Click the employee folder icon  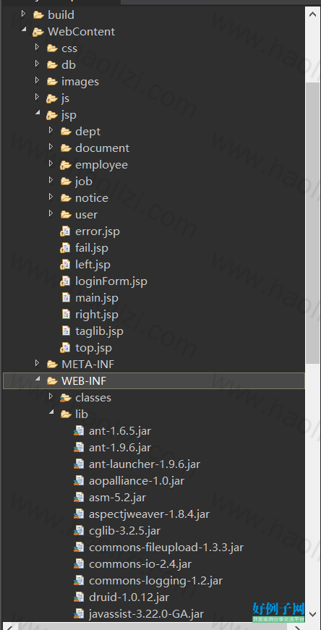(x=66, y=165)
